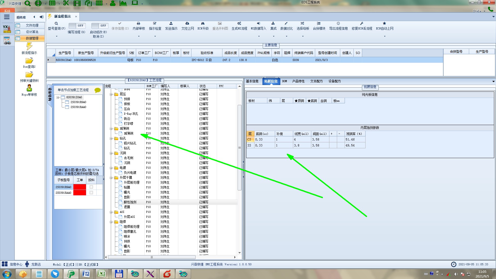Open 新流程指示 lightning icon in component library
Screen dimensions: 496x279
[x=29, y=46]
